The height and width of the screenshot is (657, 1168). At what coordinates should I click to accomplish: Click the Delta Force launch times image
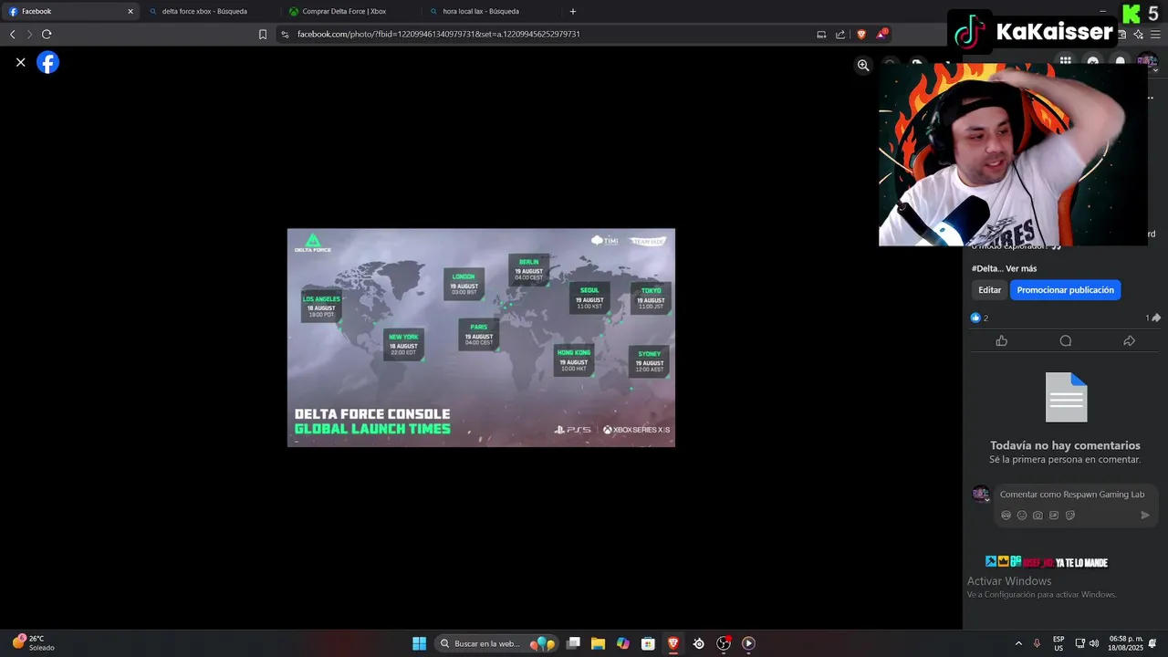[481, 338]
